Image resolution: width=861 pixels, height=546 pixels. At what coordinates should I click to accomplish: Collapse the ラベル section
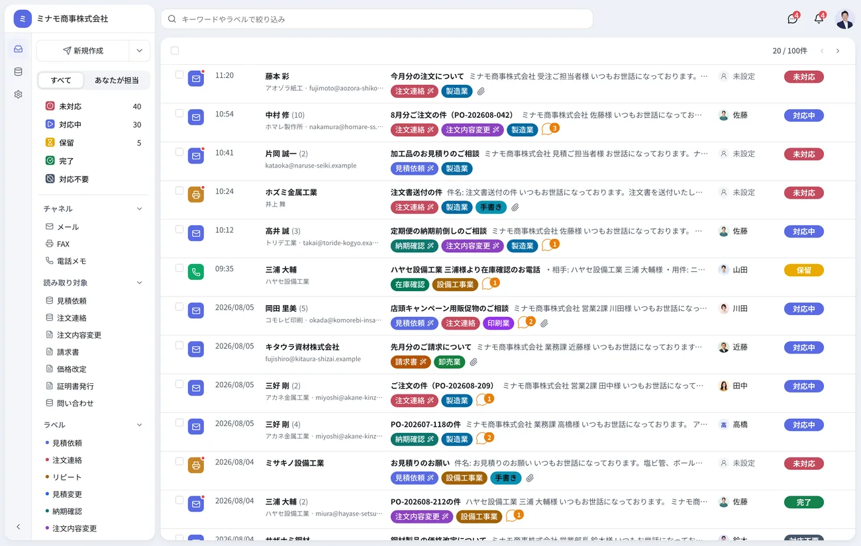pyautogui.click(x=139, y=425)
